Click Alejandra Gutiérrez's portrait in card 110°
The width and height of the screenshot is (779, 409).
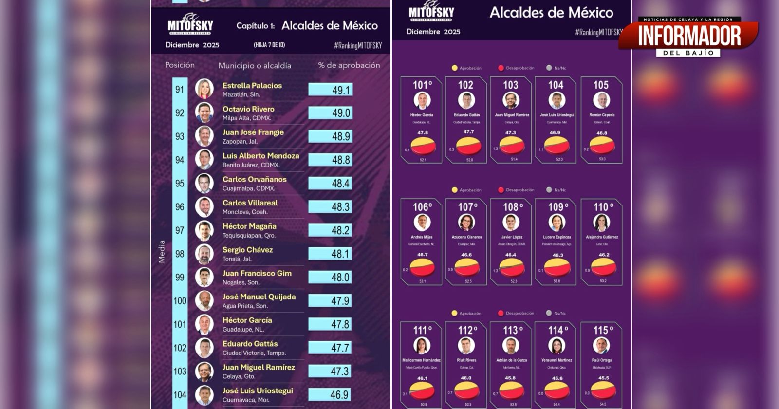(x=601, y=223)
